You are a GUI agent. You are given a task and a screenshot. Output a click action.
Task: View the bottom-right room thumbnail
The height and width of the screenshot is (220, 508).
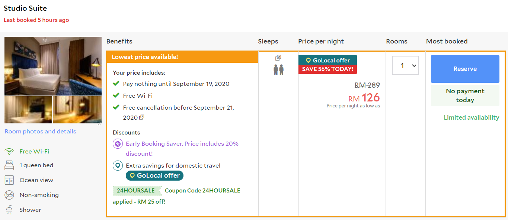click(x=77, y=110)
